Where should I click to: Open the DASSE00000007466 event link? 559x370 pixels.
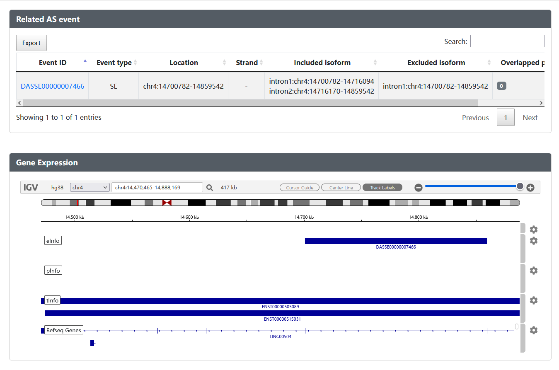pyautogui.click(x=53, y=86)
